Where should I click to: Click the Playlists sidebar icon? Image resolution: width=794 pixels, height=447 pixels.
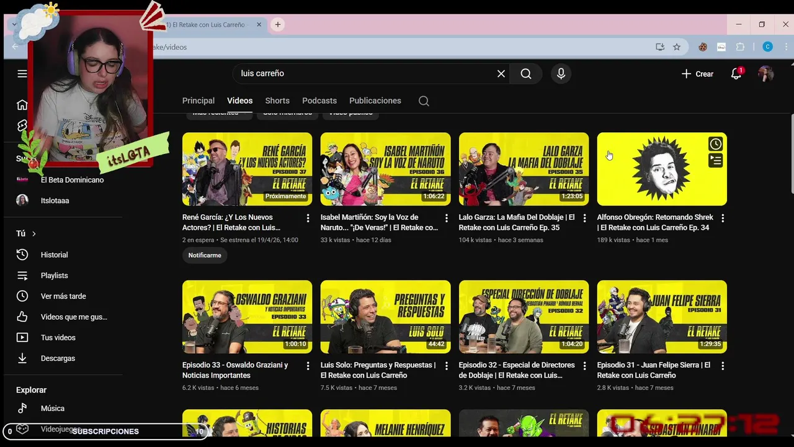[22, 276]
